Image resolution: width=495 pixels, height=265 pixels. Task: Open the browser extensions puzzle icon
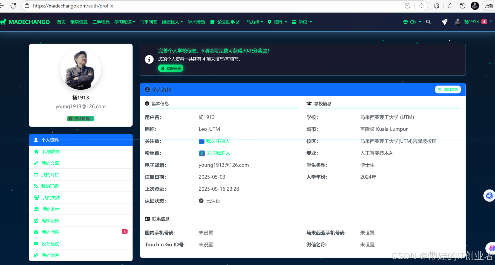click(437, 6)
